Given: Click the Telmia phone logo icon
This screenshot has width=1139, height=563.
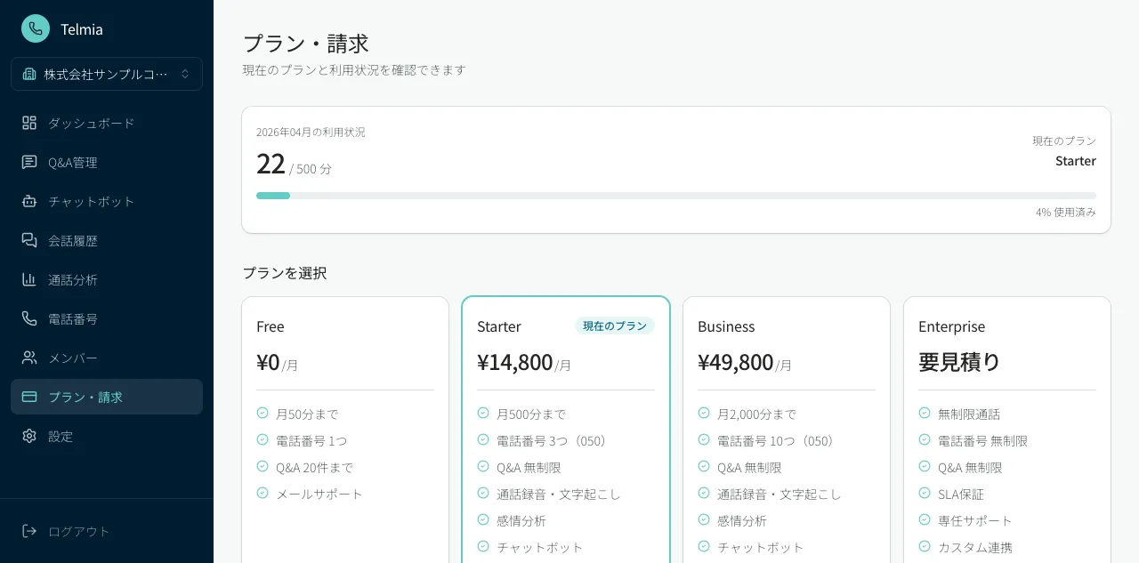Looking at the screenshot, I should 36,28.
